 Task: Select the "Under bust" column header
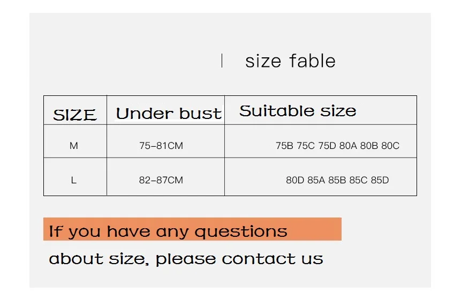pyautogui.click(x=168, y=114)
